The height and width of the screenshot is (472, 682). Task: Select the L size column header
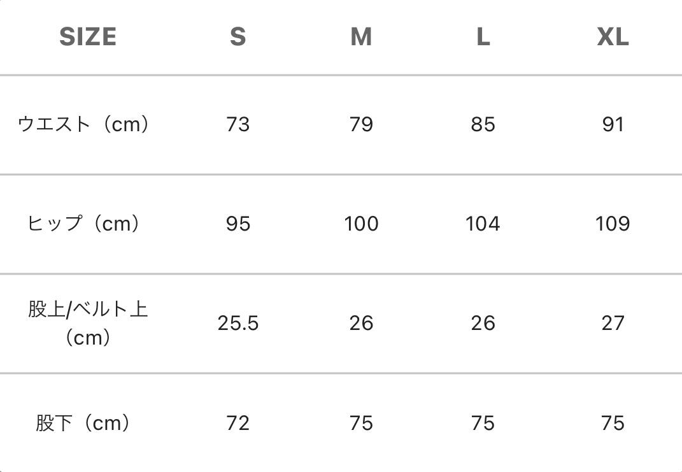pyautogui.click(x=483, y=37)
